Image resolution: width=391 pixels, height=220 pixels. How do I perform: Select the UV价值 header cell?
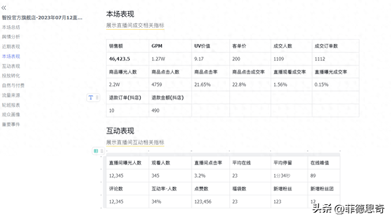coord(210,46)
